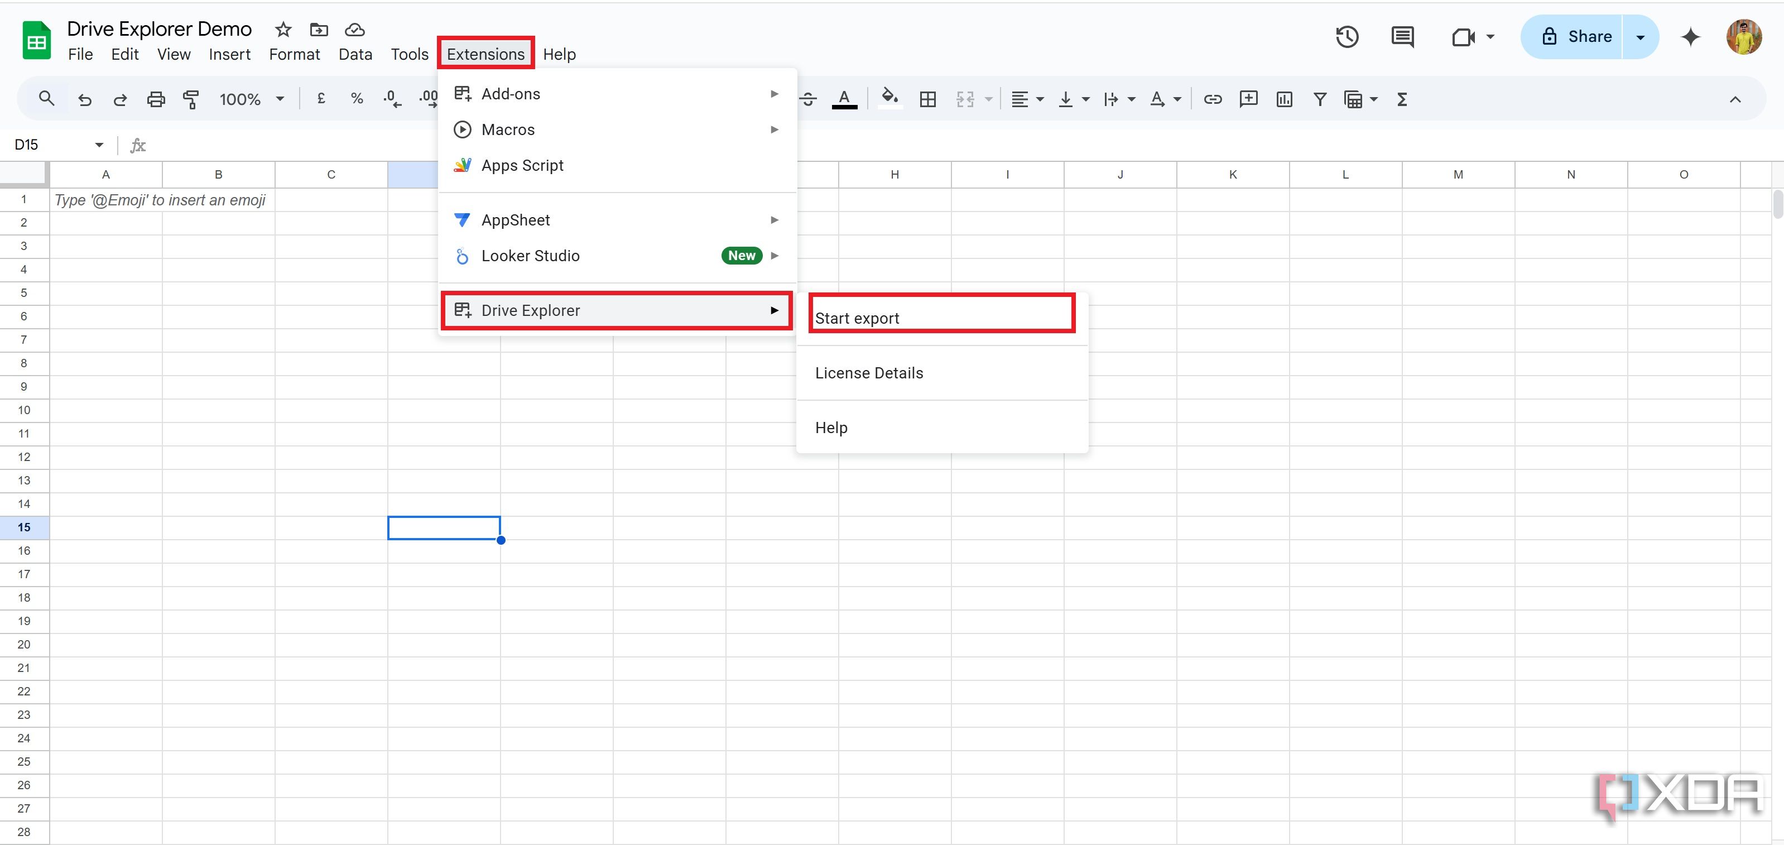View cloud document status icon
This screenshot has width=1784, height=845.
(x=354, y=29)
